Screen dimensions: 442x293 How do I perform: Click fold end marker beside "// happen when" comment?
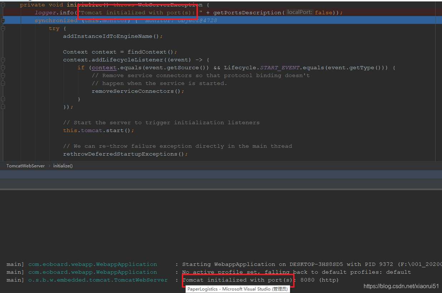(x=3, y=84)
